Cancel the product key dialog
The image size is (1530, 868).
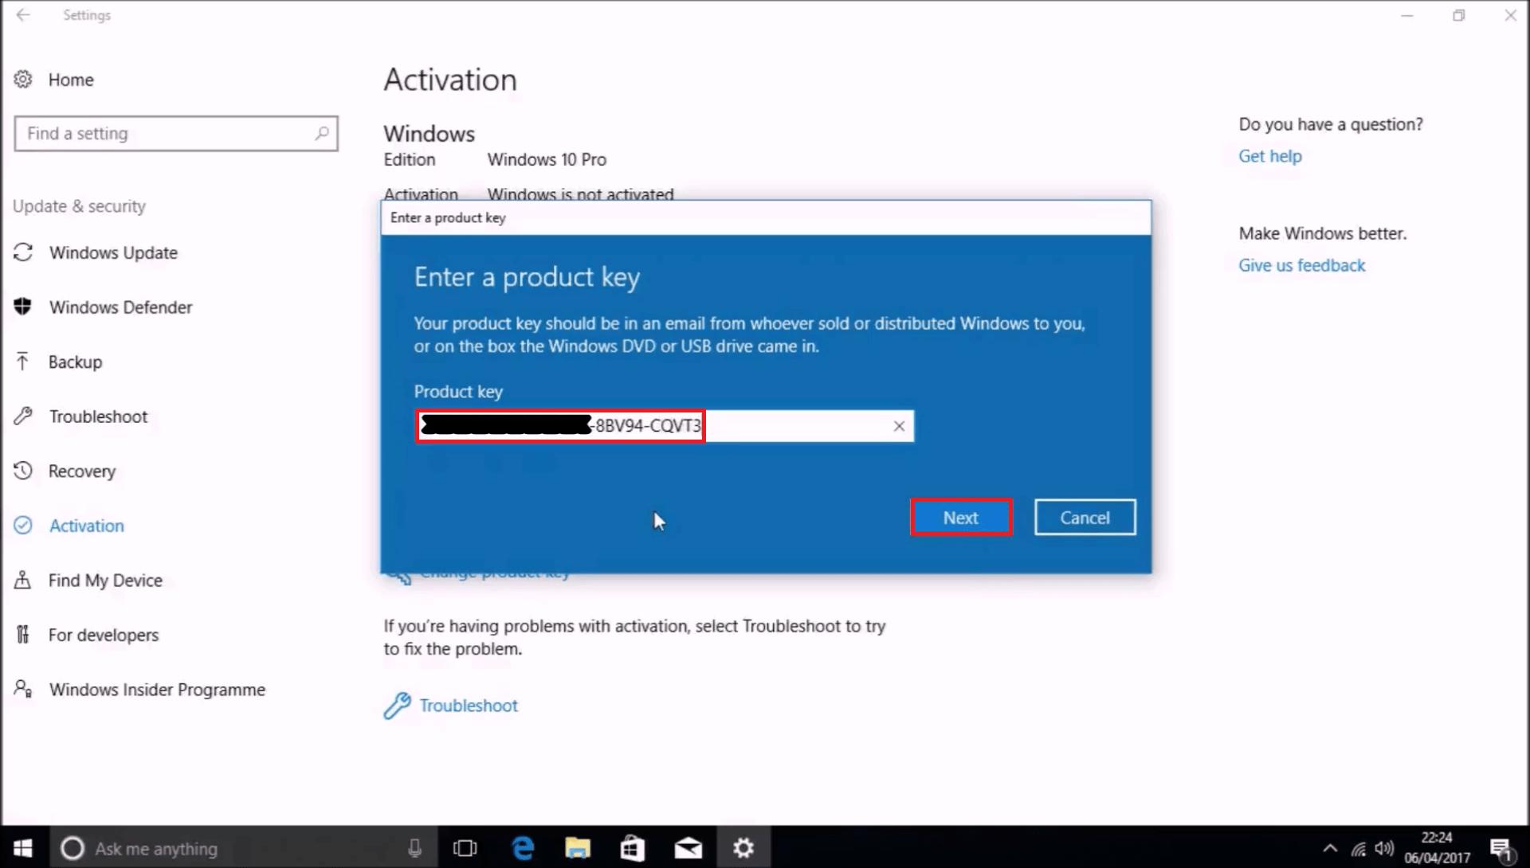tap(1085, 517)
